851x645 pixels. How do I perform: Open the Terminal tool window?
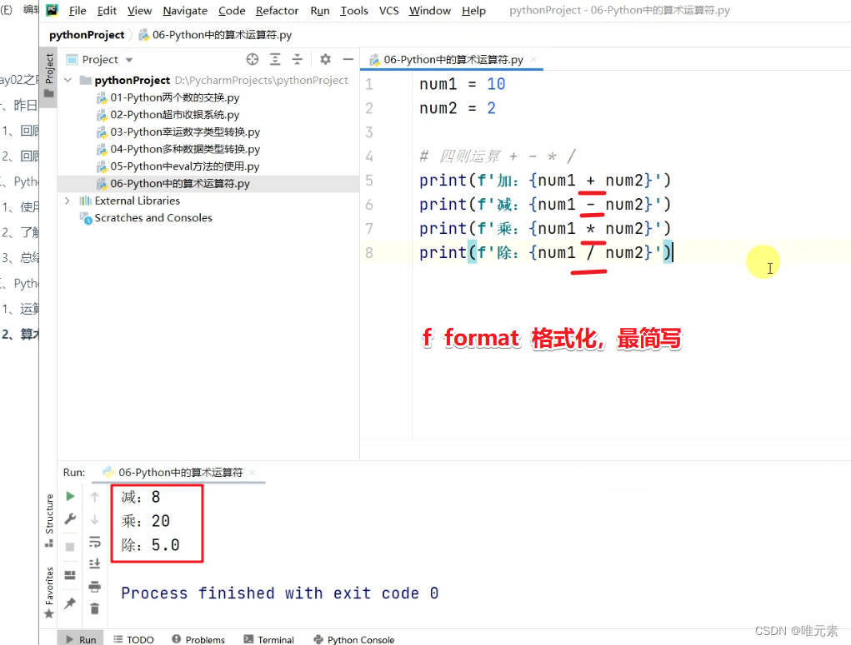[x=268, y=639]
